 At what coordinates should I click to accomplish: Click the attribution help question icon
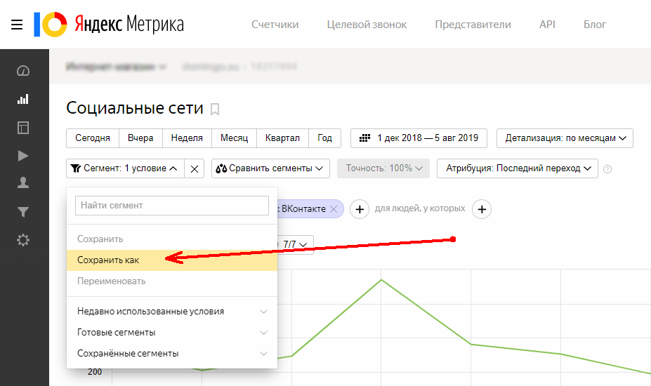coord(607,169)
